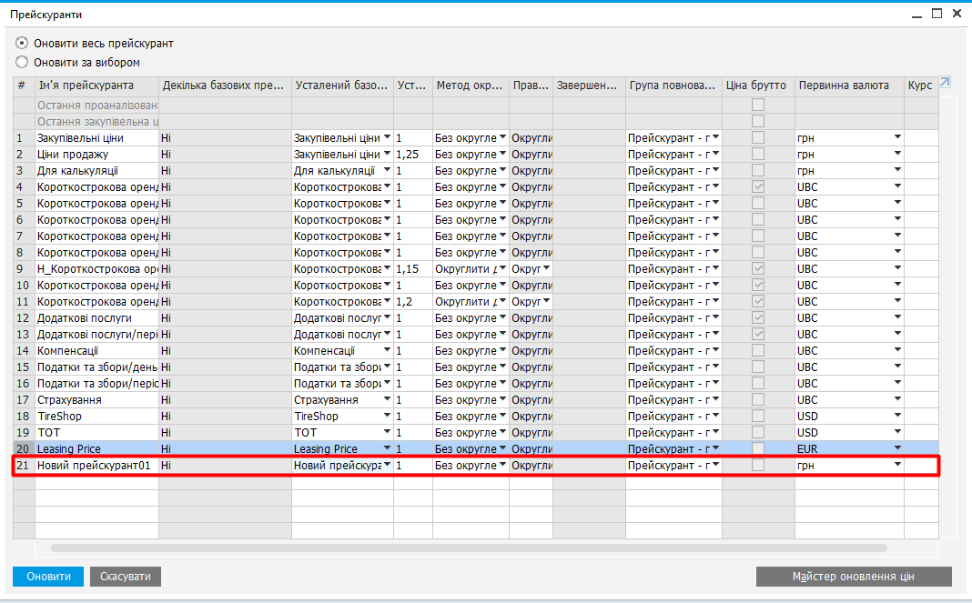
Task: Open the Майстер оновлення цін wizard
Action: (853, 577)
